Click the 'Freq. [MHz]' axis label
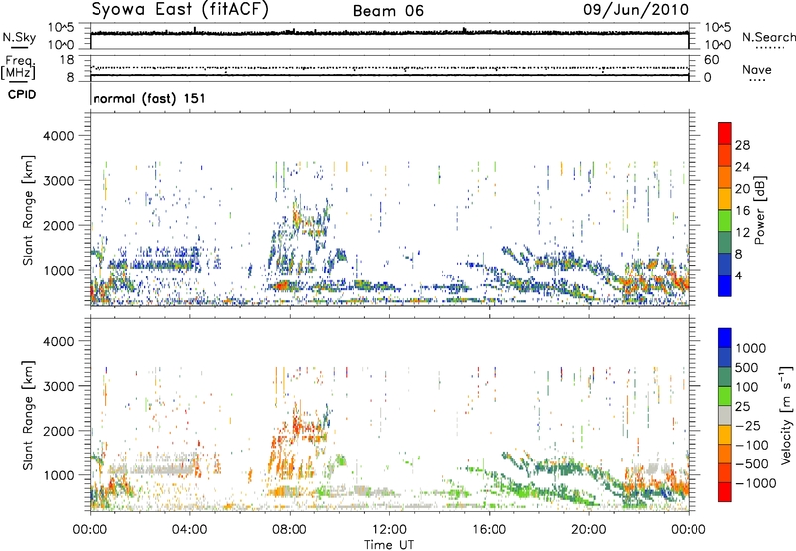 [19, 68]
